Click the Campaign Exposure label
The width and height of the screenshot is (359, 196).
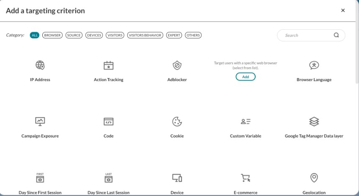pos(40,136)
